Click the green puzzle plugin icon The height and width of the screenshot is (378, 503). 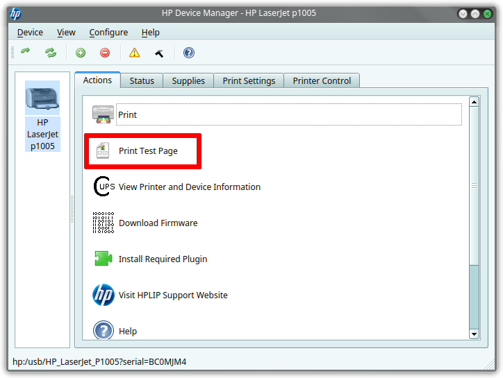pos(104,259)
